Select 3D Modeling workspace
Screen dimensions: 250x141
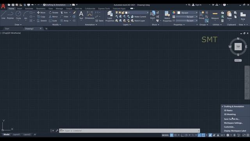click(x=230, y=114)
